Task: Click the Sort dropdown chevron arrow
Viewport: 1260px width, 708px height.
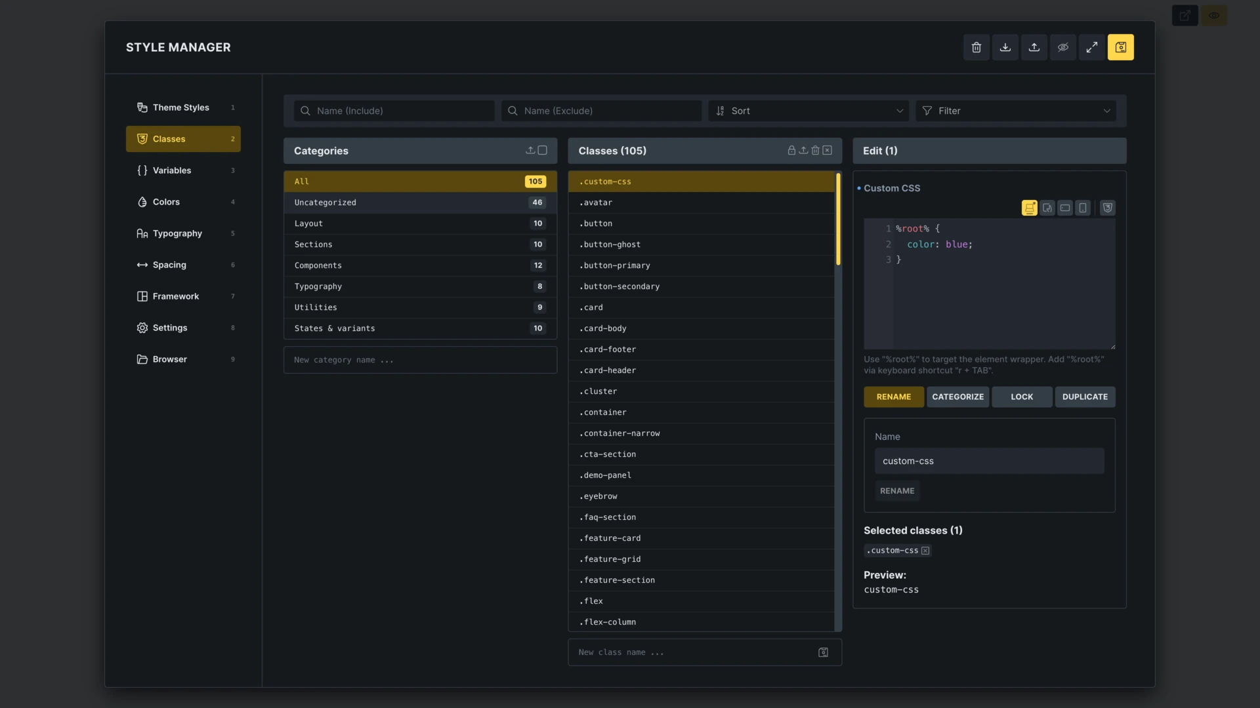Action: click(x=900, y=111)
